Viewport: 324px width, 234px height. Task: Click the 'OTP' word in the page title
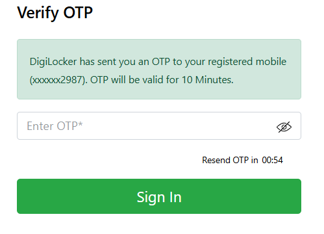point(78,12)
